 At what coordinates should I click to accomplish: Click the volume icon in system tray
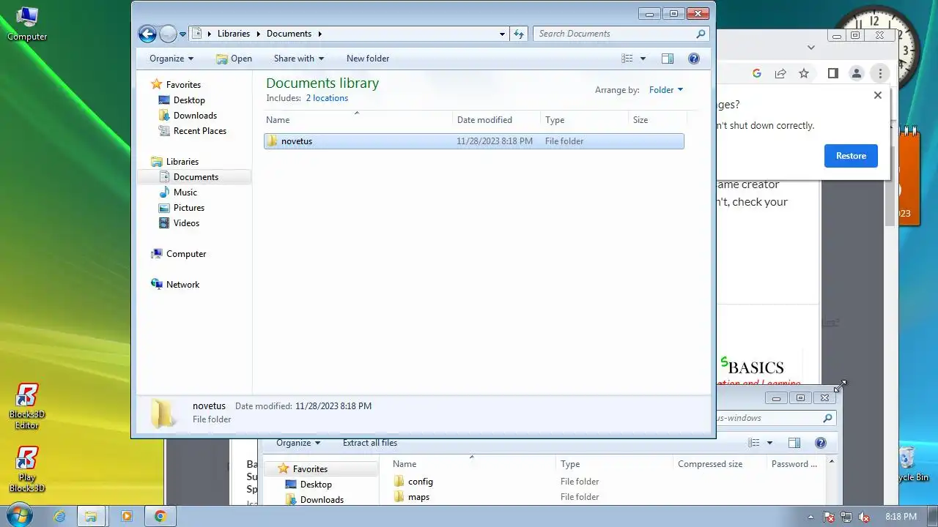[x=864, y=517]
